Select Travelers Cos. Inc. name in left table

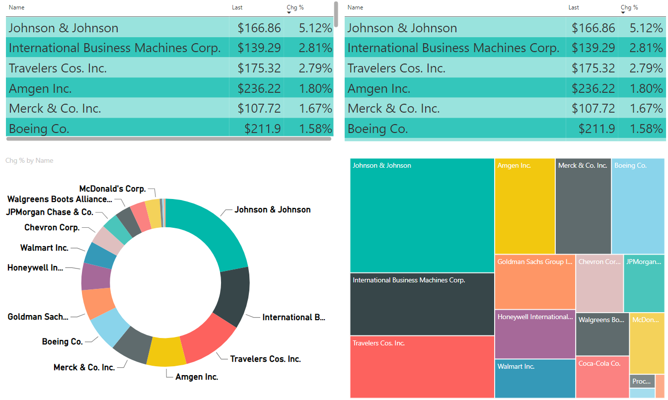[58, 68]
